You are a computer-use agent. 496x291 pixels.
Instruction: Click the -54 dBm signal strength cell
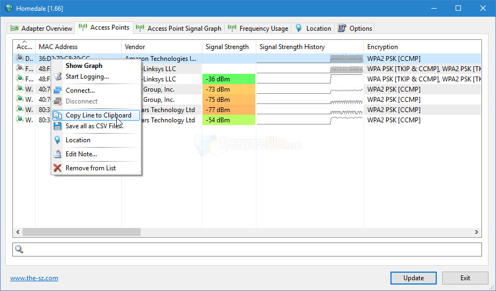pyautogui.click(x=229, y=120)
